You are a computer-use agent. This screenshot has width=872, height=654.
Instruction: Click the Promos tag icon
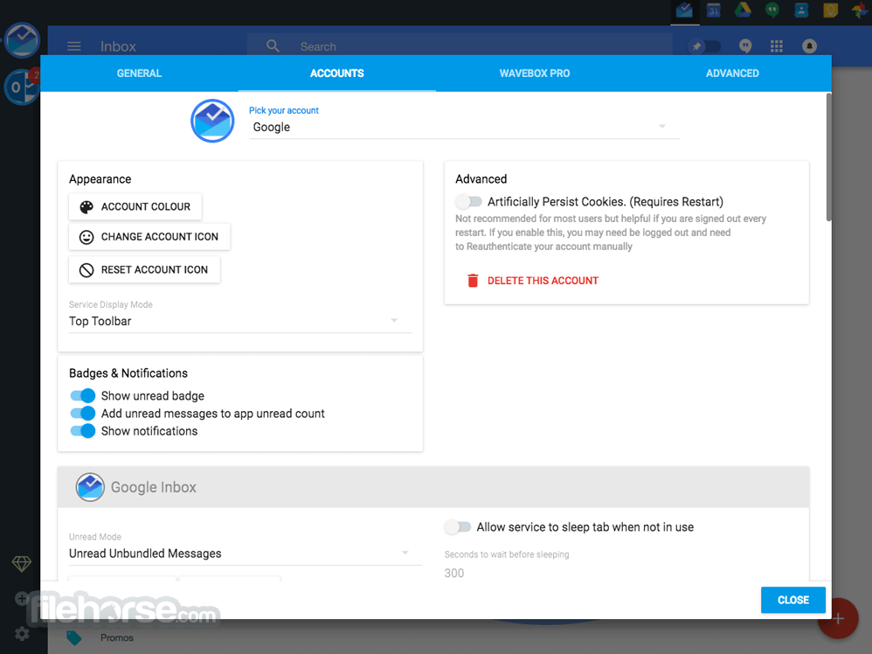click(x=74, y=638)
